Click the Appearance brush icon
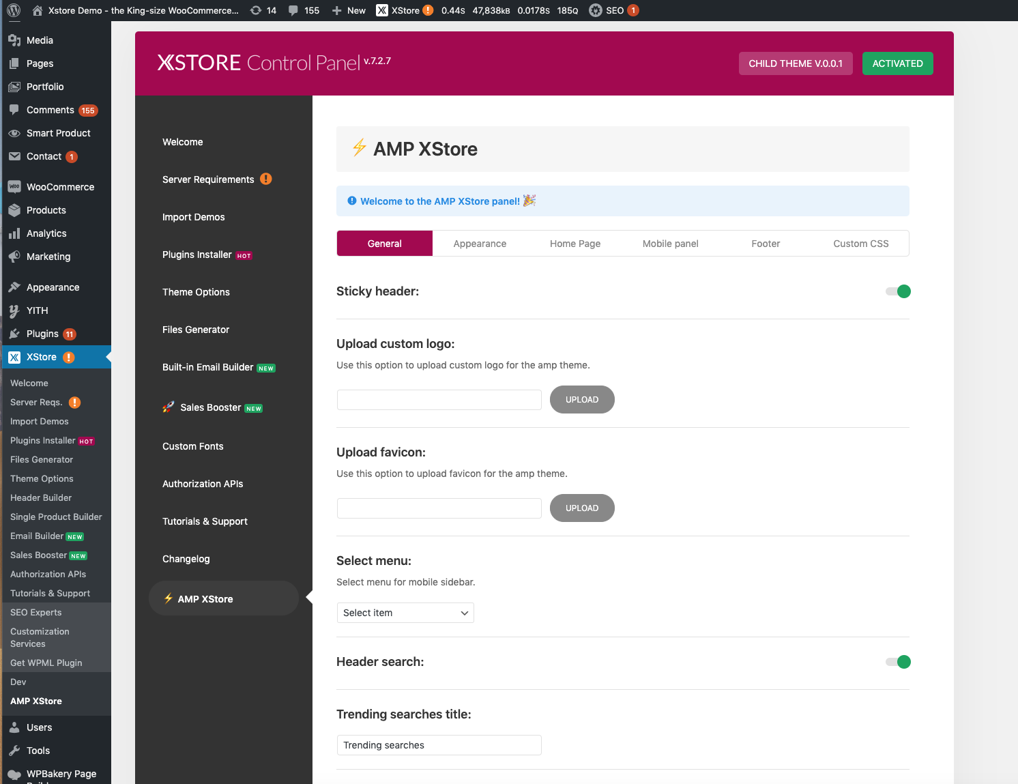 (14, 287)
